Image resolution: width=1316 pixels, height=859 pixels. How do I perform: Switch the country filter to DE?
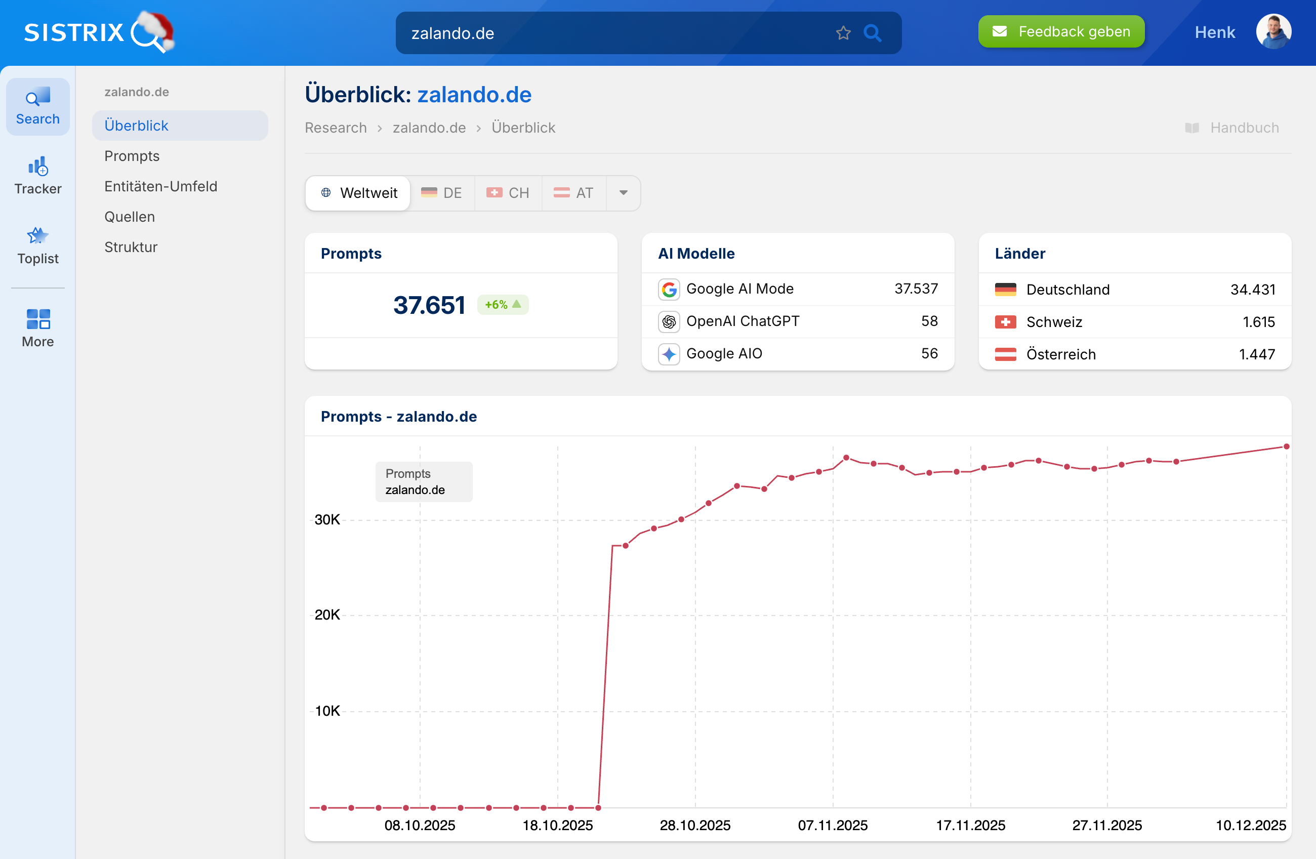tap(442, 193)
